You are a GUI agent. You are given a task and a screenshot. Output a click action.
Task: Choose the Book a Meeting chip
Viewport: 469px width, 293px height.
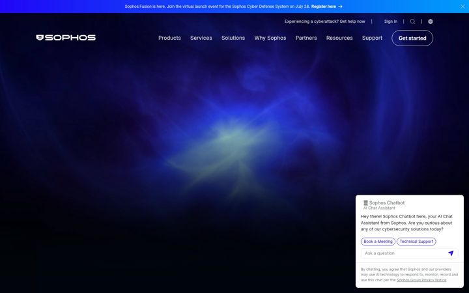pyautogui.click(x=378, y=242)
